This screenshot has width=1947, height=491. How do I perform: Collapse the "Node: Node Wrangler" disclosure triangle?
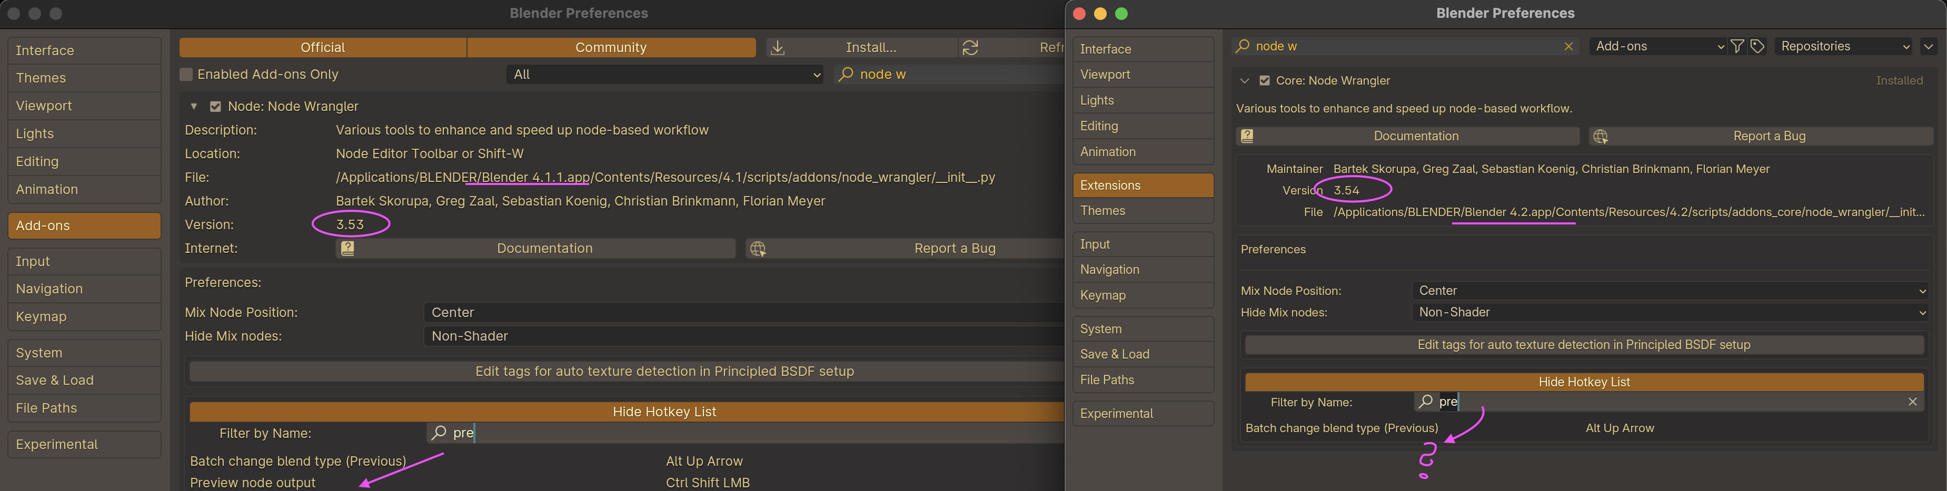pos(194,107)
